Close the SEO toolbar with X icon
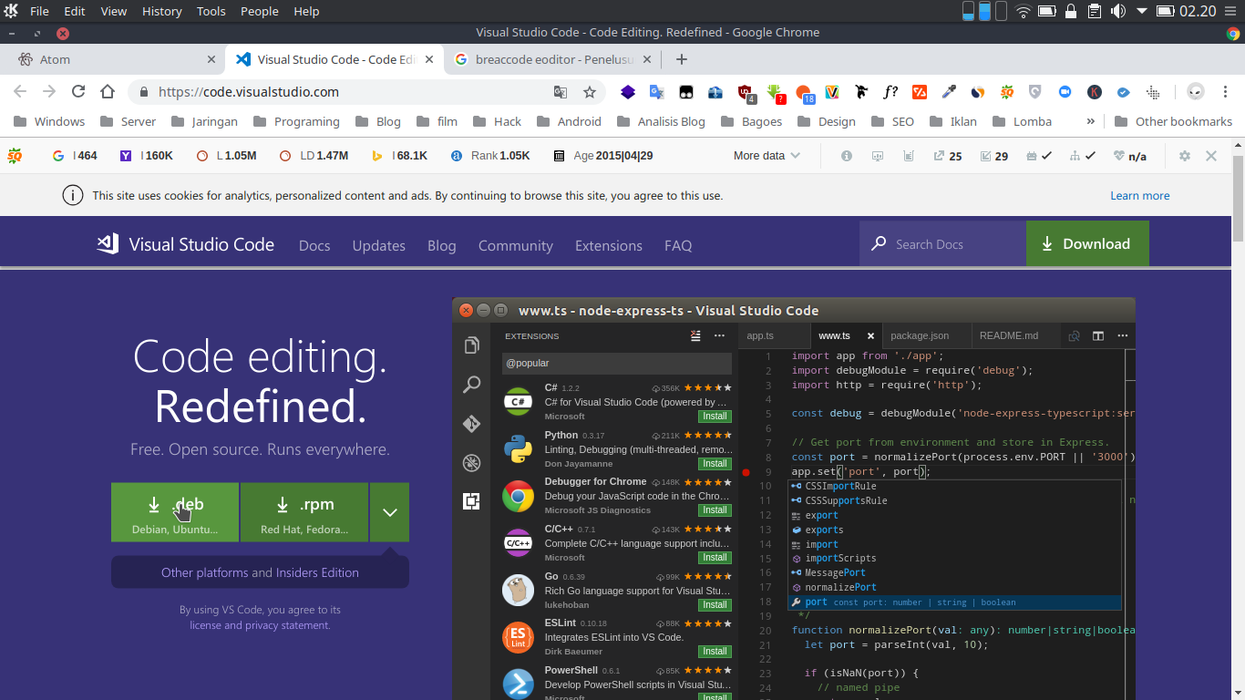 tap(1211, 156)
